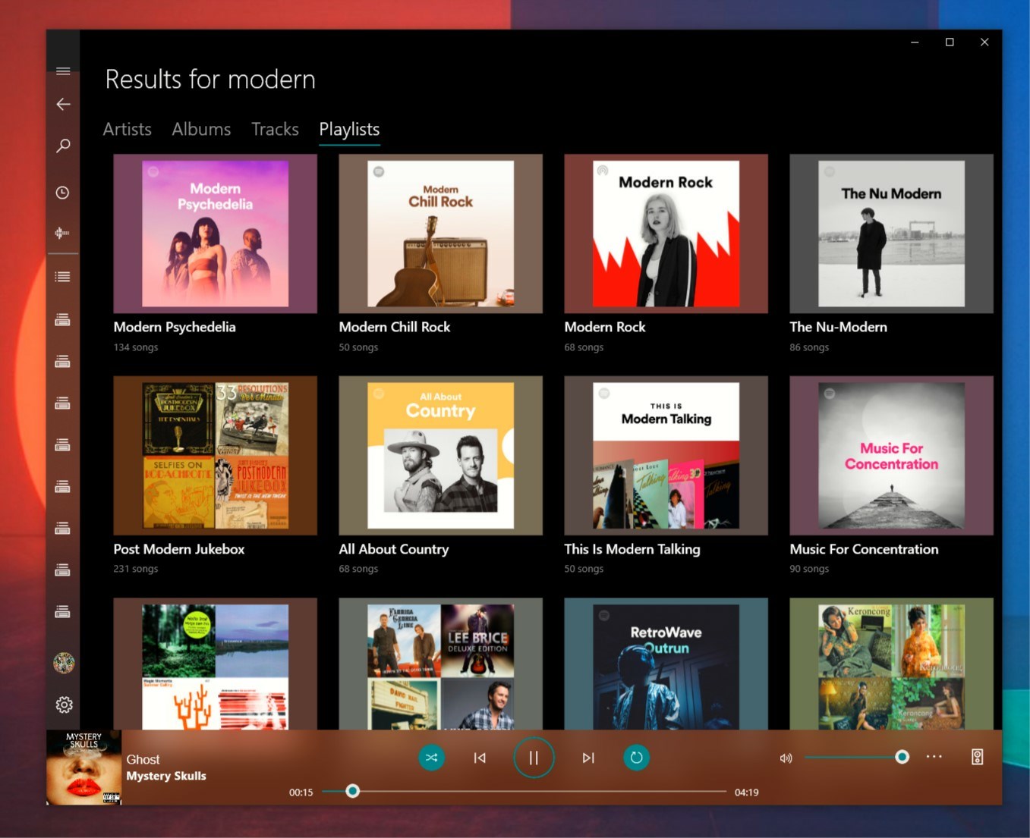Click the Post Modern Jukebox title
1030x838 pixels.
[x=179, y=549]
